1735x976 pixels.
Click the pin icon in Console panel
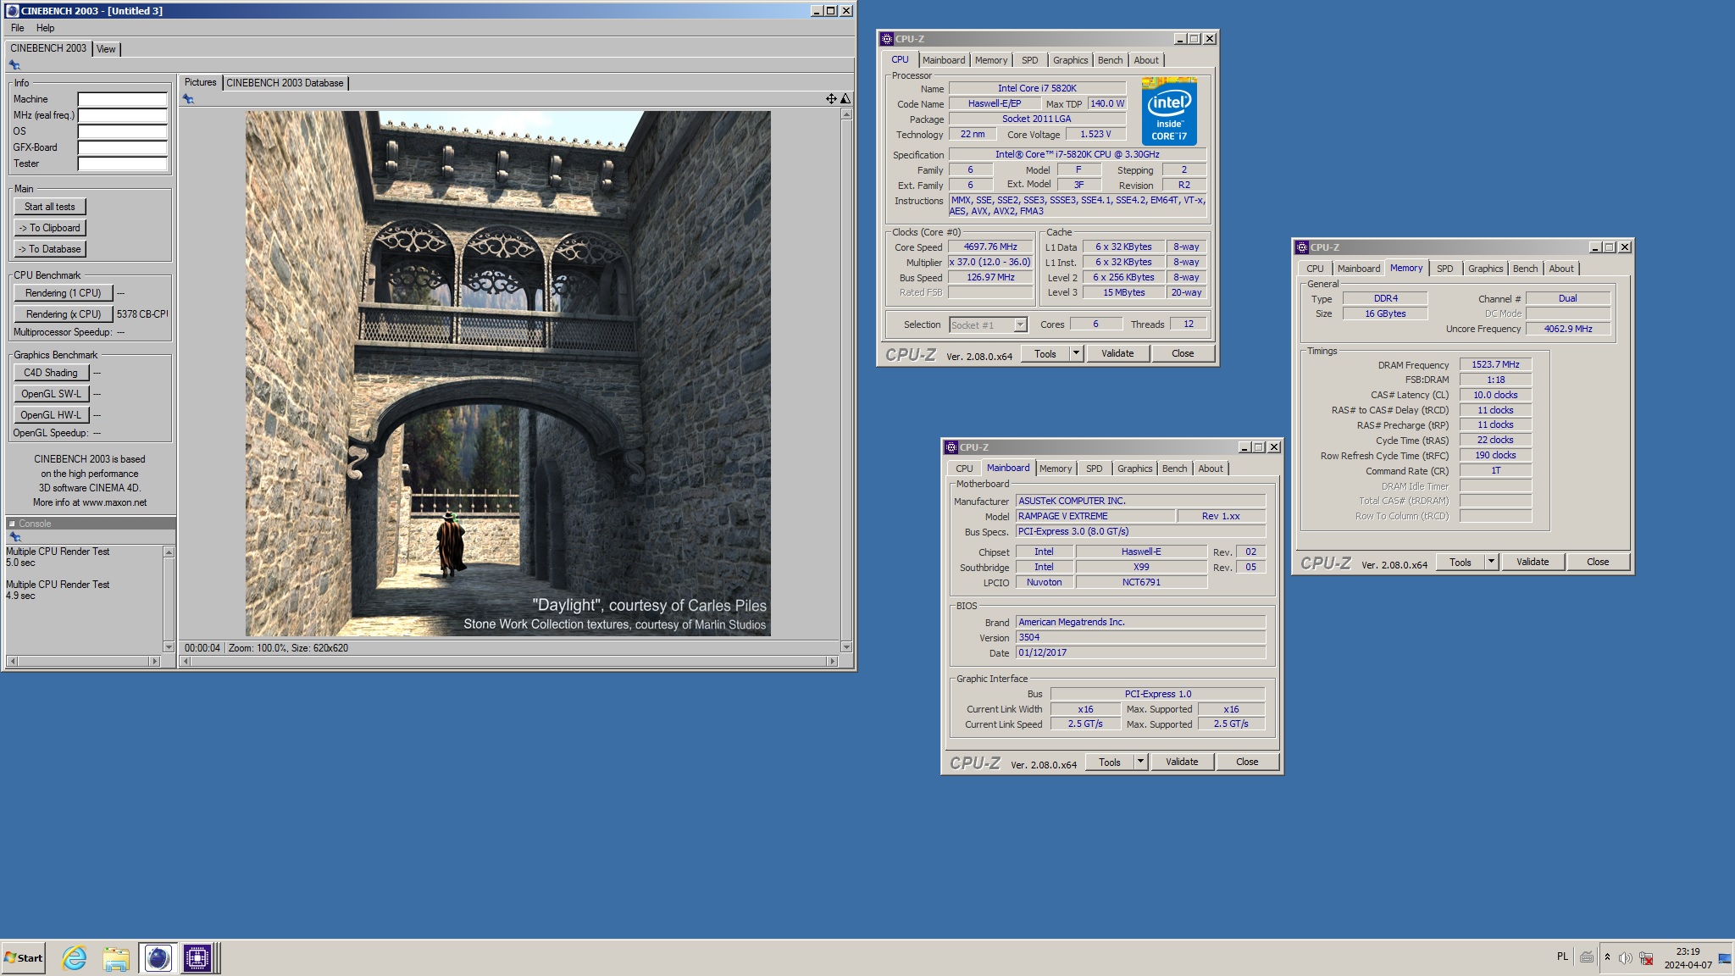pyautogui.click(x=14, y=537)
